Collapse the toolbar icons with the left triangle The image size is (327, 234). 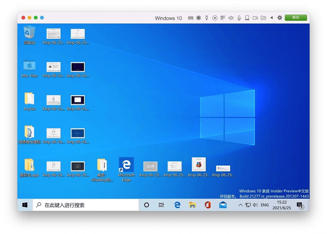[x=271, y=18]
